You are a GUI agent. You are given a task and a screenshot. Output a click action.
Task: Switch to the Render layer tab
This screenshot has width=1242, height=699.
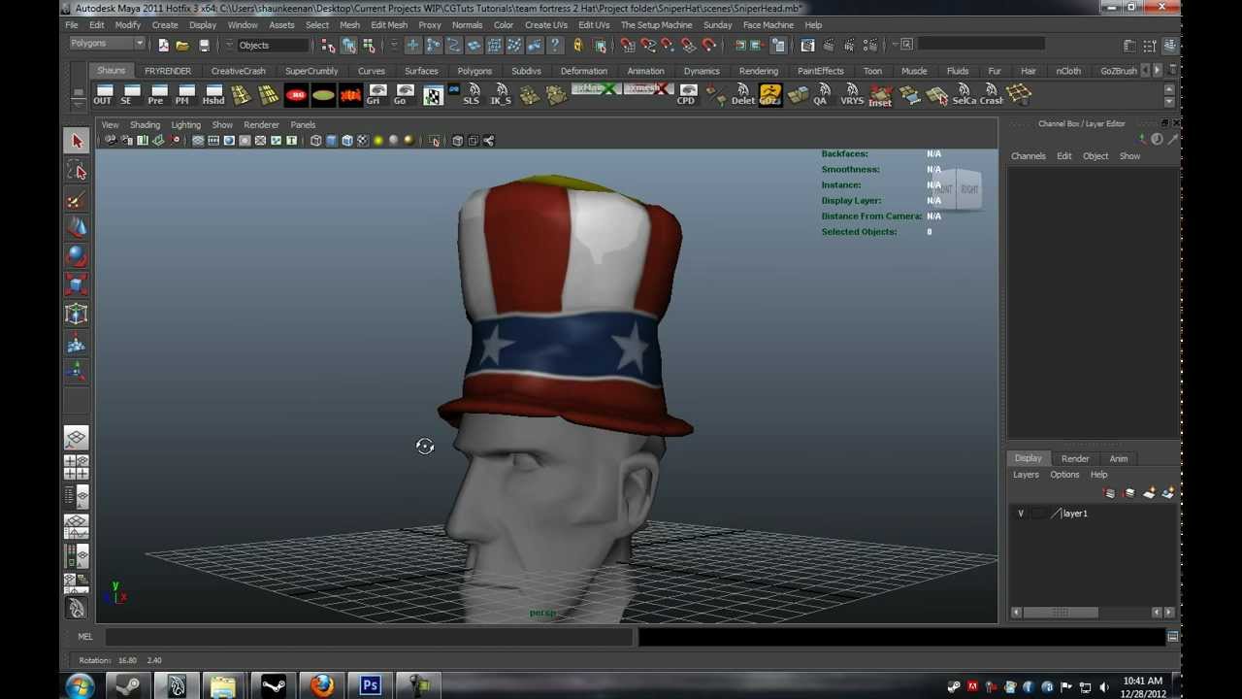point(1075,458)
